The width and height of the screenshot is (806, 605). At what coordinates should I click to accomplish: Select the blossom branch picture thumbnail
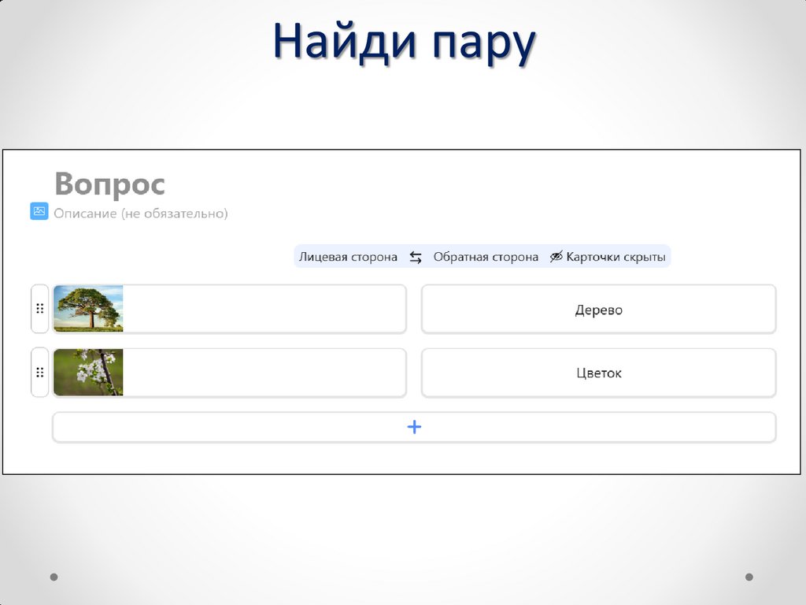pyautogui.click(x=88, y=373)
